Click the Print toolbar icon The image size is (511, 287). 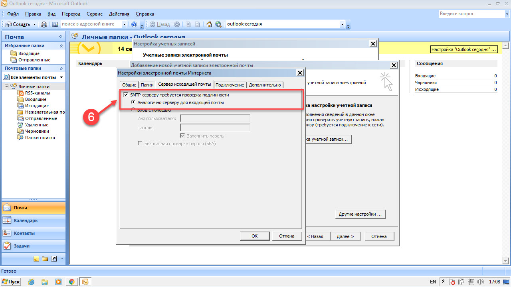(x=44, y=24)
